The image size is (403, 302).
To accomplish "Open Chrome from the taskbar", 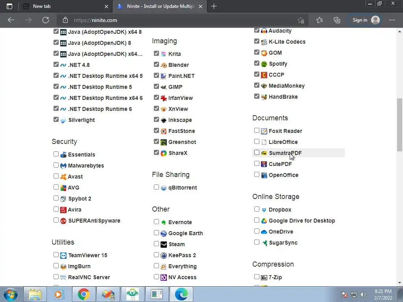I will [84, 294].
